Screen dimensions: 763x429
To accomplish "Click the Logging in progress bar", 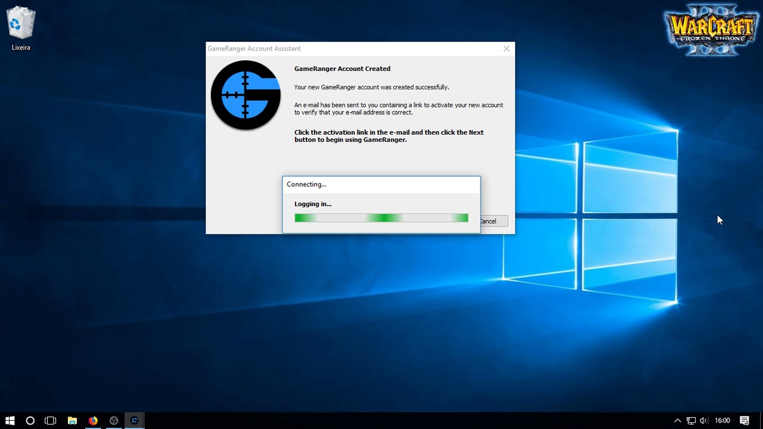I will point(381,218).
